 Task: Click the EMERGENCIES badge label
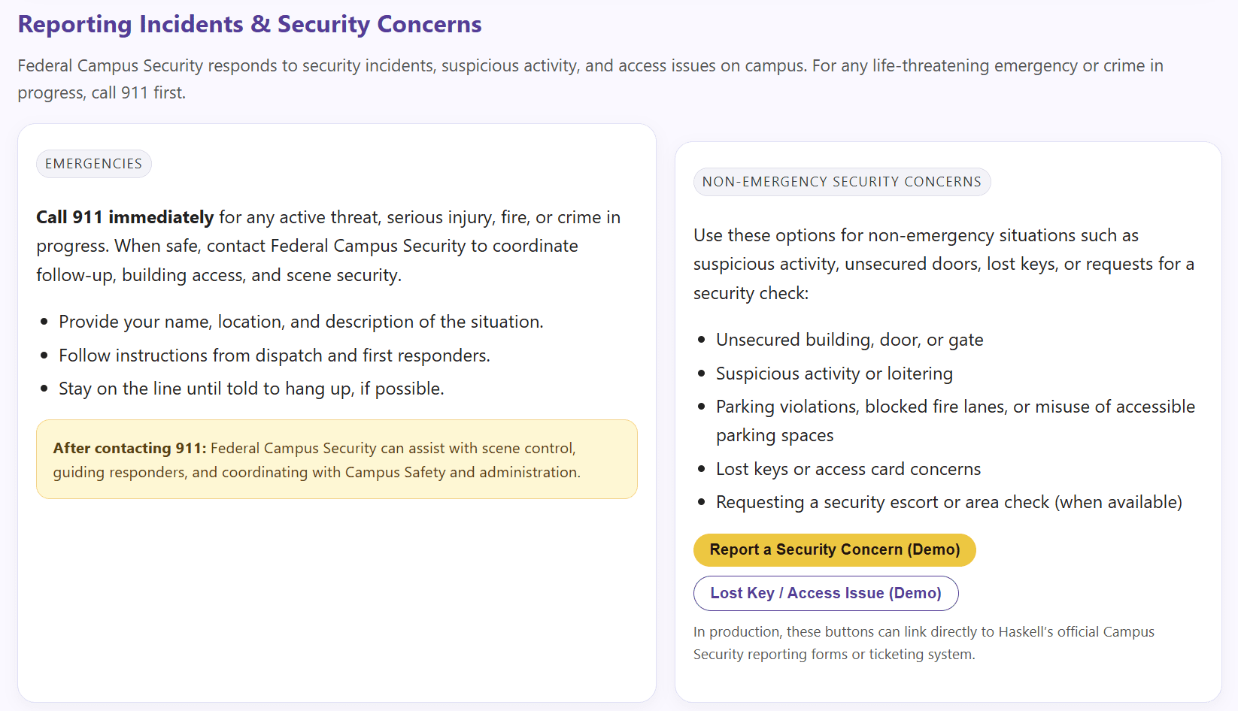[x=93, y=164]
